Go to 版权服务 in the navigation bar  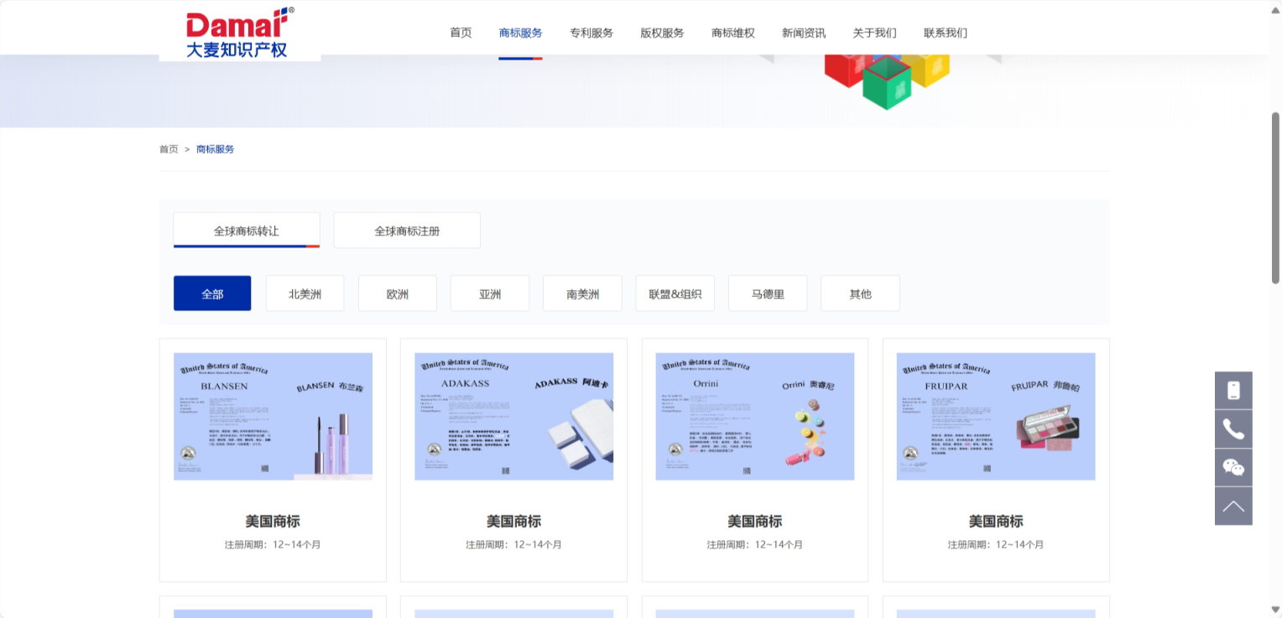662,33
